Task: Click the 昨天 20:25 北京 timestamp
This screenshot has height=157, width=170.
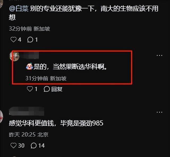Action: pos(29,135)
